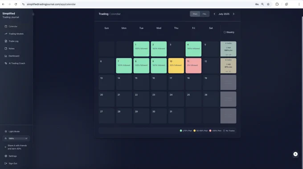
Task: Click the Settings gear icon
Action: [6, 156]
